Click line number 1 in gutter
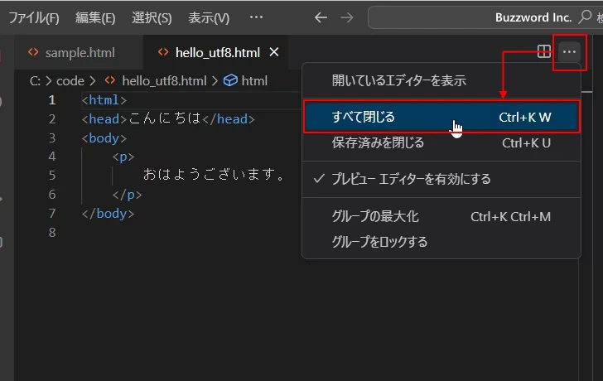 tap(52, 100)
